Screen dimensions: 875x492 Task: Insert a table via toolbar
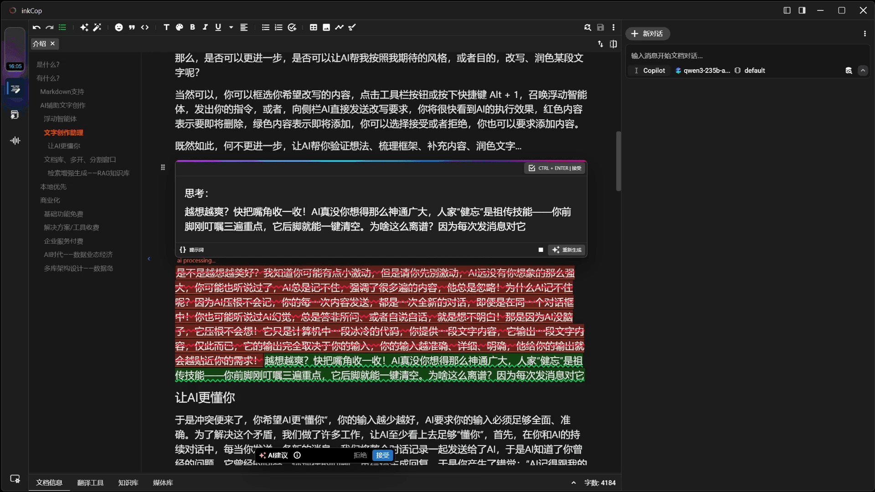pyautogui.click(x=313, y=27)
